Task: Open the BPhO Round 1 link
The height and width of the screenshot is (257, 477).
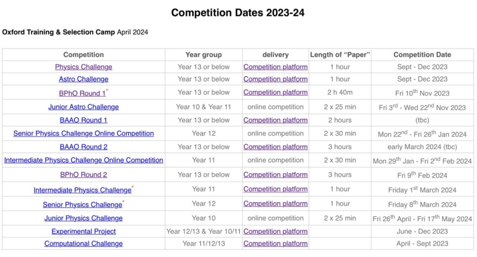Action: point(83,93)
